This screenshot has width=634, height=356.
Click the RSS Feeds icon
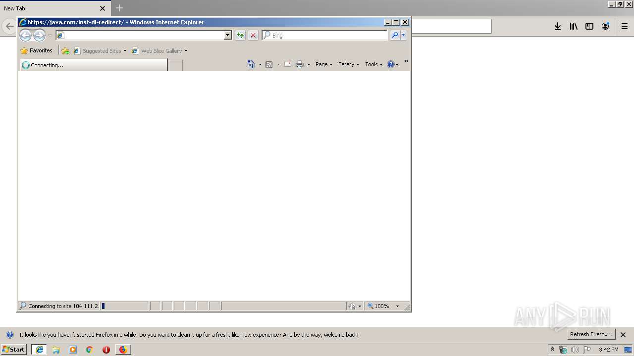click(x=269, y=64)
